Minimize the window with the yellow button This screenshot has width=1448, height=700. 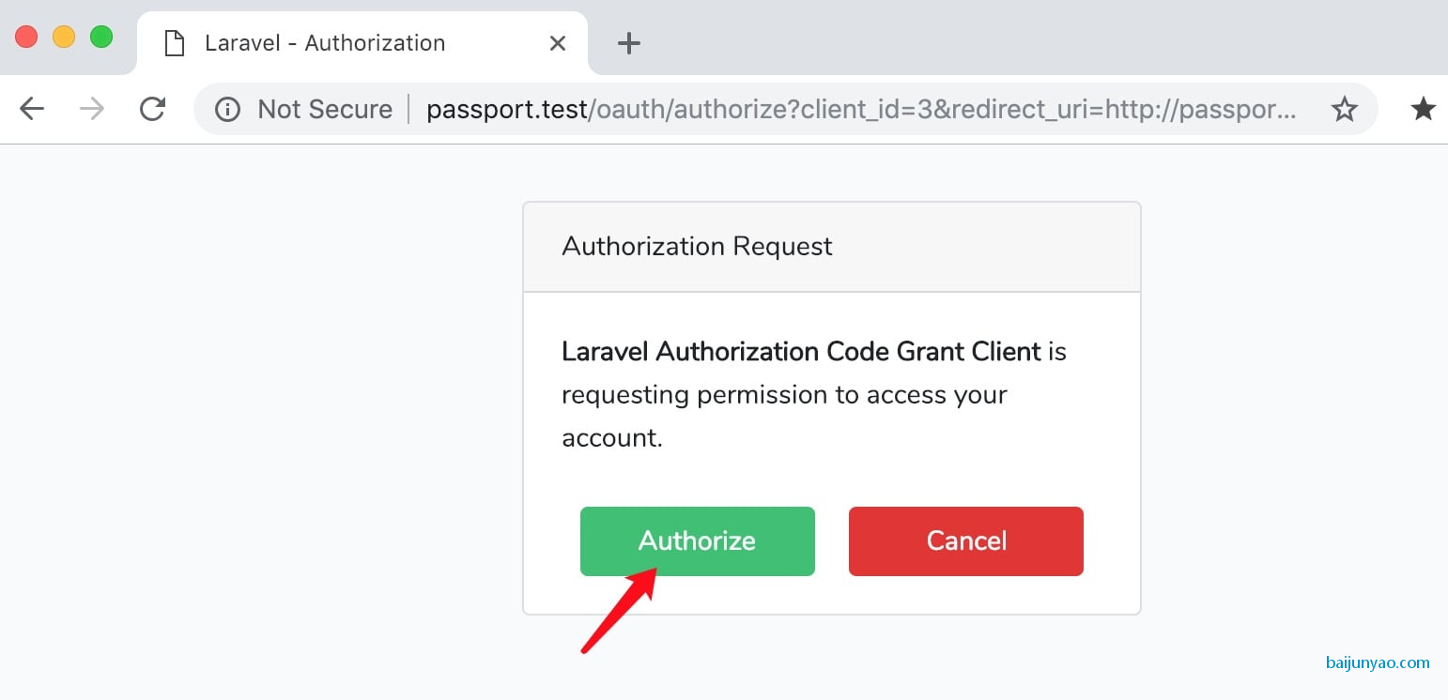pyautogui.click(x=64, y=37)
